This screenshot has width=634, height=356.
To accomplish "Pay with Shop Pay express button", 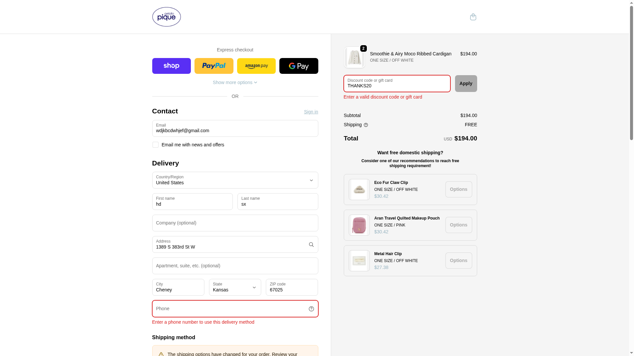I will (x=171, y=66).
